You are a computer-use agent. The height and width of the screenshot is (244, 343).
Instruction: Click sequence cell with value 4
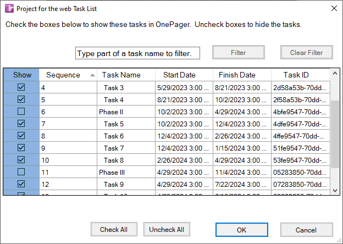pos(68,88)
